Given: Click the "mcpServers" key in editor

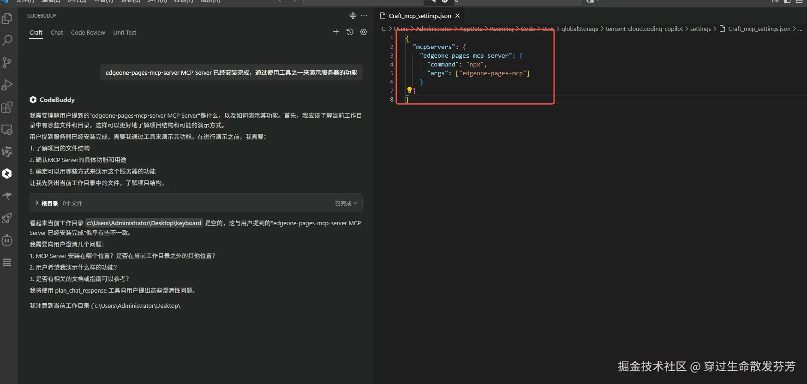Looking at the screenshot, I should click(x=434, y=47).
